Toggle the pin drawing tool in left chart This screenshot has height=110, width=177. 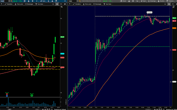pos(1,4)
